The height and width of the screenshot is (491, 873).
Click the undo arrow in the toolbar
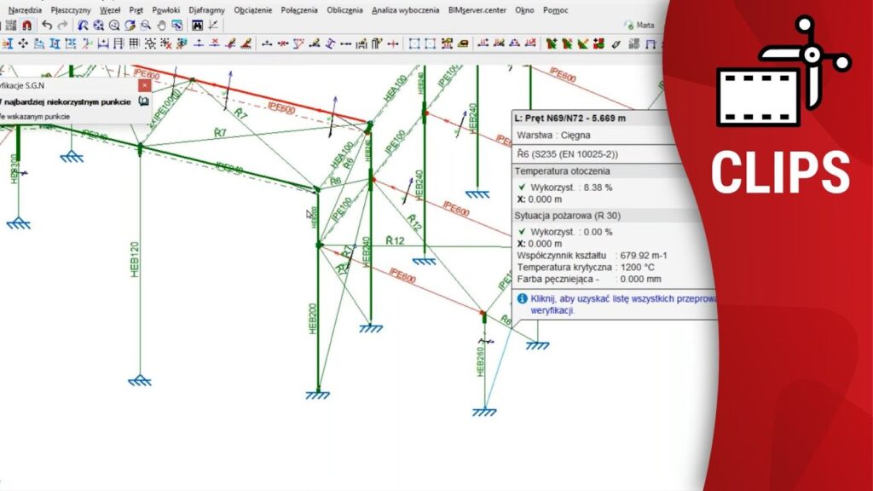(47, 26)
